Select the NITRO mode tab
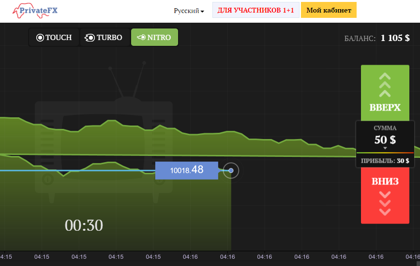The image size is (420, 266). (154, 37)
